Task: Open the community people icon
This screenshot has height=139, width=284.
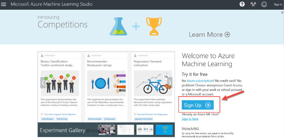Action: click(x=253, y=4)
